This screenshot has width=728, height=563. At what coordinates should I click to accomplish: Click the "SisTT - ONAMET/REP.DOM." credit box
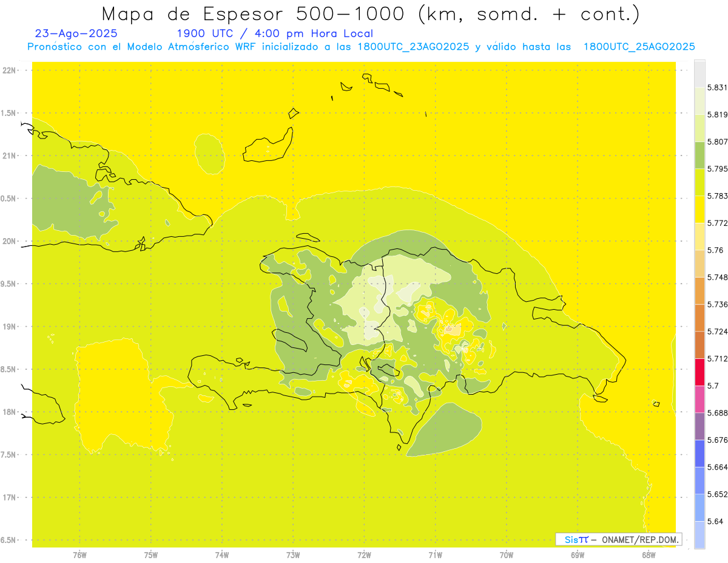[x=619, y=539]
